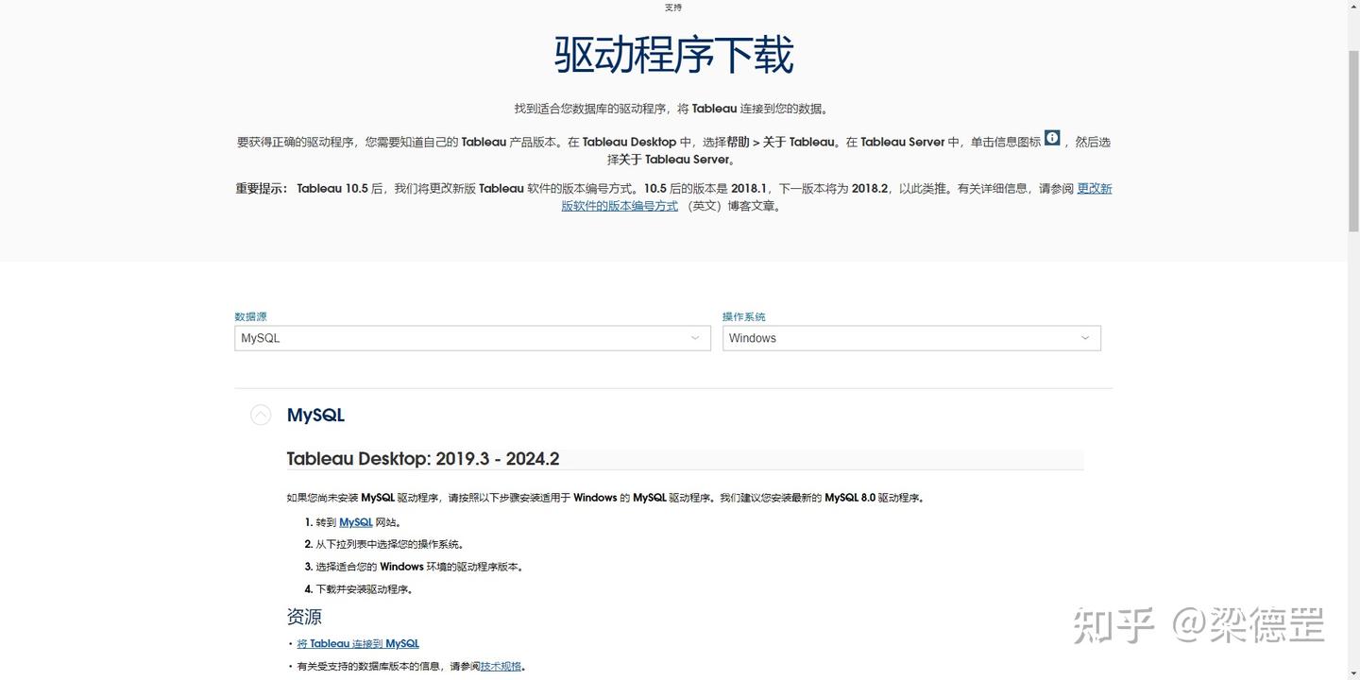Click the collapse arrow beside MySQL heading

260,414
